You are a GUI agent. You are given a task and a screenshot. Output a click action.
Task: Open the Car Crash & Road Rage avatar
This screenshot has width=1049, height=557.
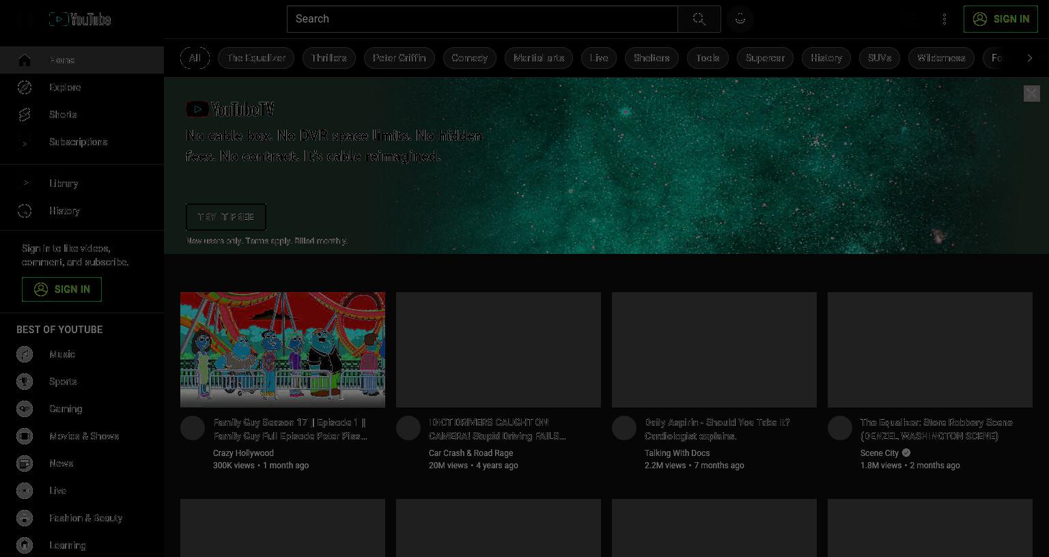click(x=408, y=428)
